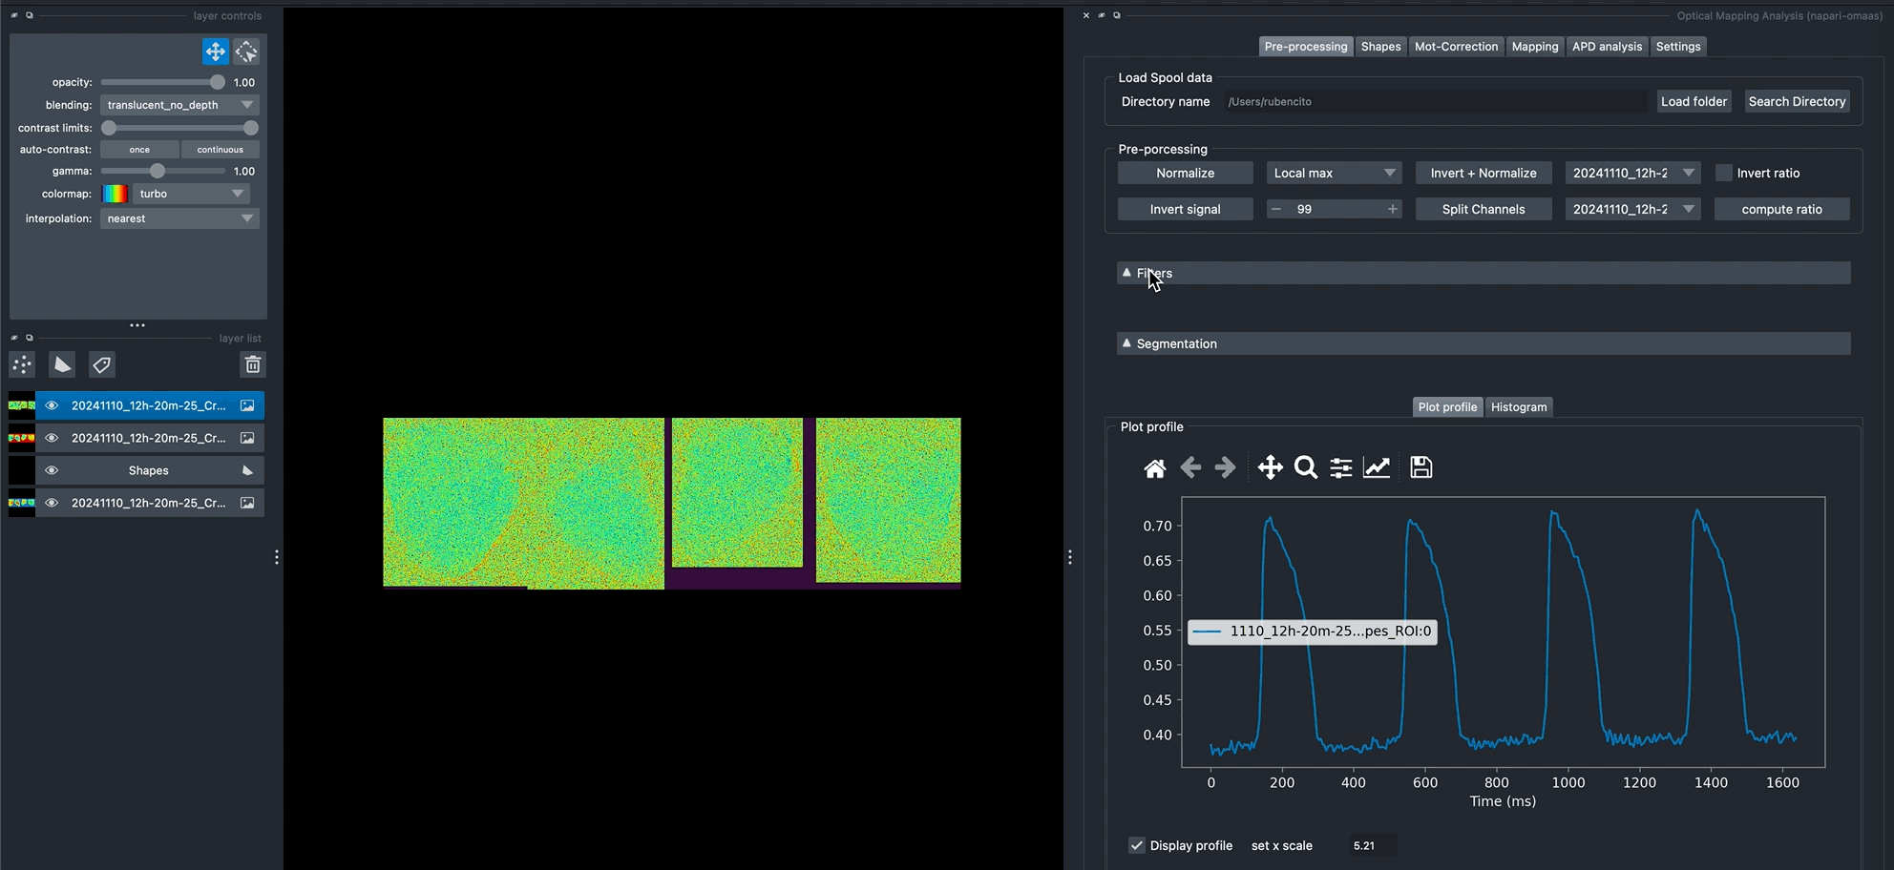Click the Invert + Normalize button
The height and width of the screenshot is (870, 1894).
coord(1484,173)
